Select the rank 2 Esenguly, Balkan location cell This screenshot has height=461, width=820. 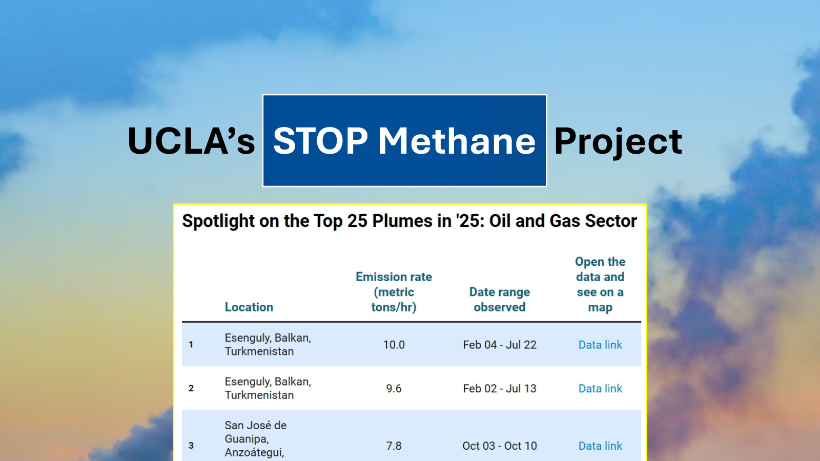268,389
